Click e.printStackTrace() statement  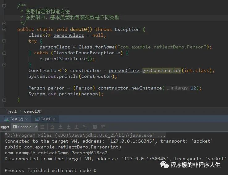click(67, 59)
